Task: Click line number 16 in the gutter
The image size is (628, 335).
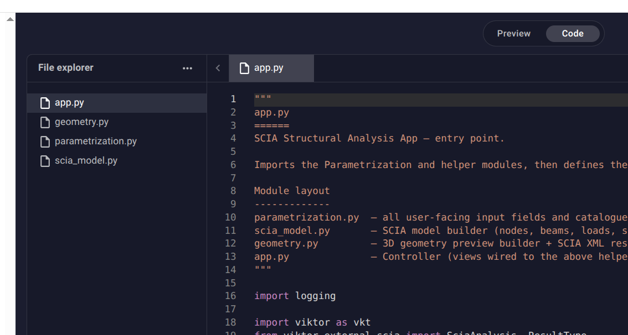Action: click(230, 296)
